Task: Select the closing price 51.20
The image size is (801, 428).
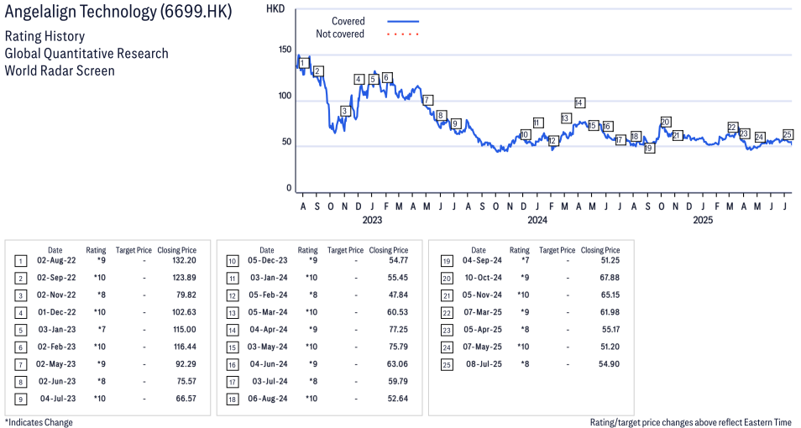Action: pyautogui.click(x=610, y=347)
